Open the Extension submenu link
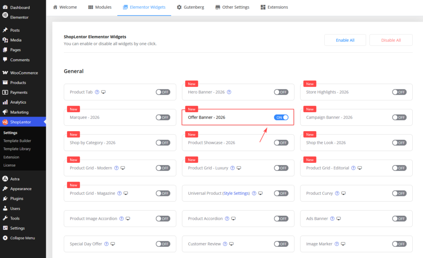The height and width of the screenshot is (258, 423). pyautogui.click(x=11, y=157)
